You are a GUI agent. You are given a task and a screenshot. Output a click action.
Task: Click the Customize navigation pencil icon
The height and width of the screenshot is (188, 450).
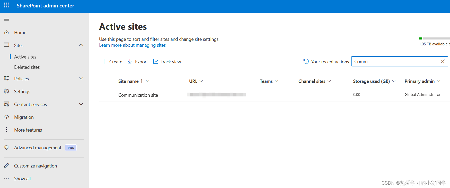click(6, 165)
